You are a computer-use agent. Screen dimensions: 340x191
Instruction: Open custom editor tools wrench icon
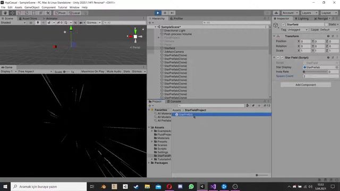48,13
